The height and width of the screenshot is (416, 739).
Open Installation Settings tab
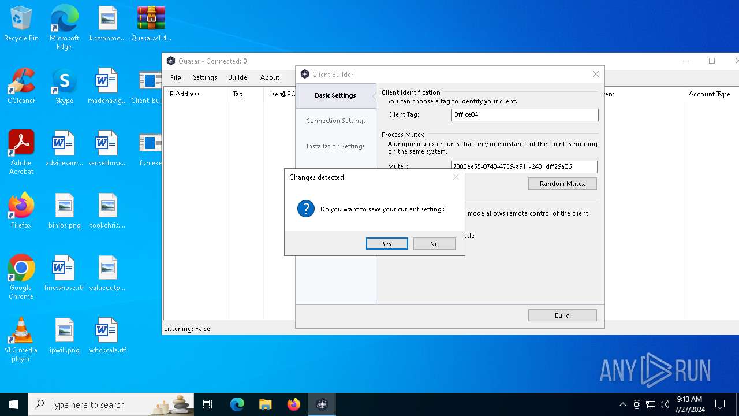coord(335,146)
